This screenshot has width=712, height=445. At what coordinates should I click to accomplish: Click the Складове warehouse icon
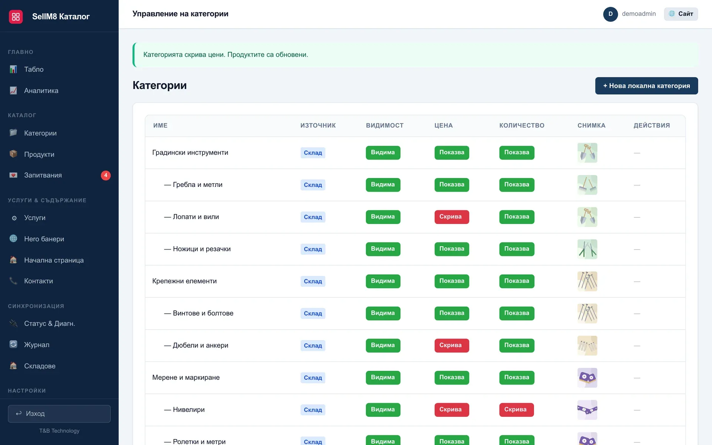(13, 366)
